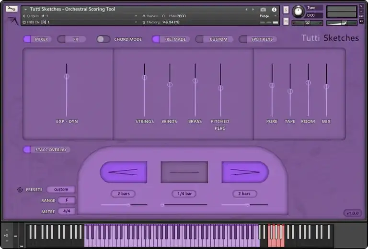The height and width of the screenshot is (249, 368).
Task: Open the Output st.1 dropdown
Action: click(x=80, y=16)
